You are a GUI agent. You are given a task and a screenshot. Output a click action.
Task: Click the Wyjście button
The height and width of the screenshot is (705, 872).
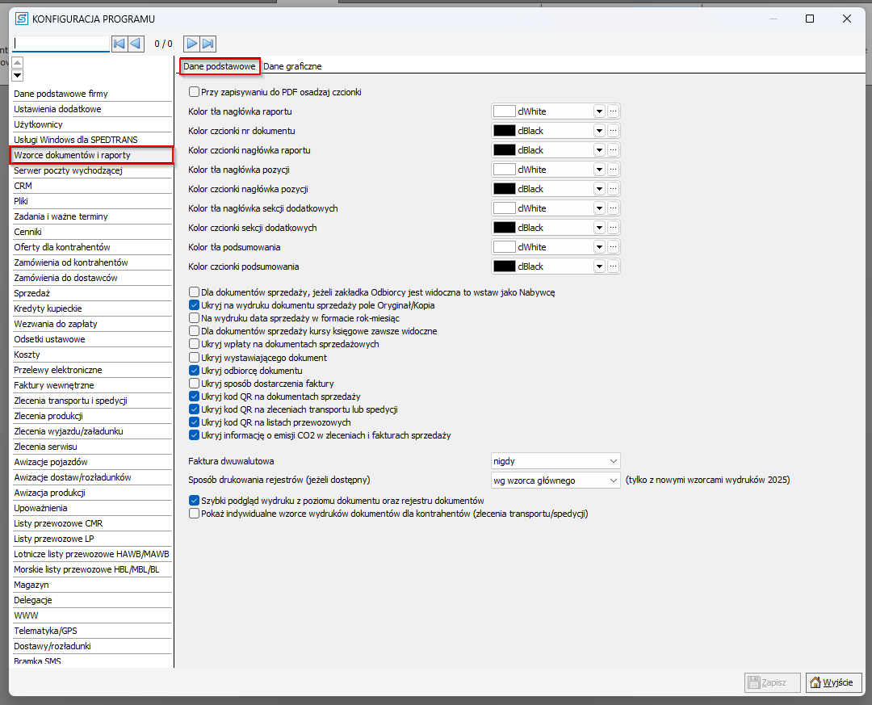click(x=834, y=682)
